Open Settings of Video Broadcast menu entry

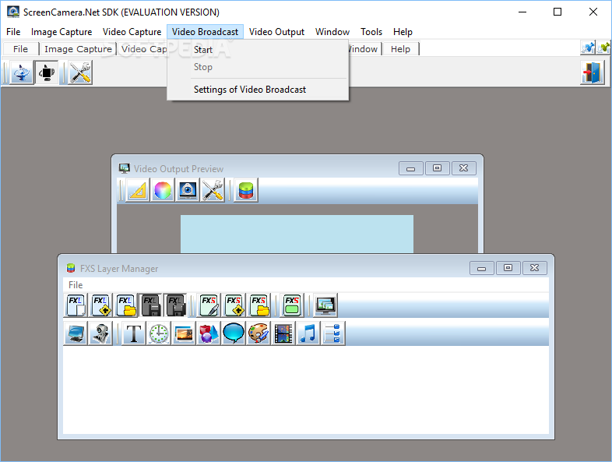258,90
